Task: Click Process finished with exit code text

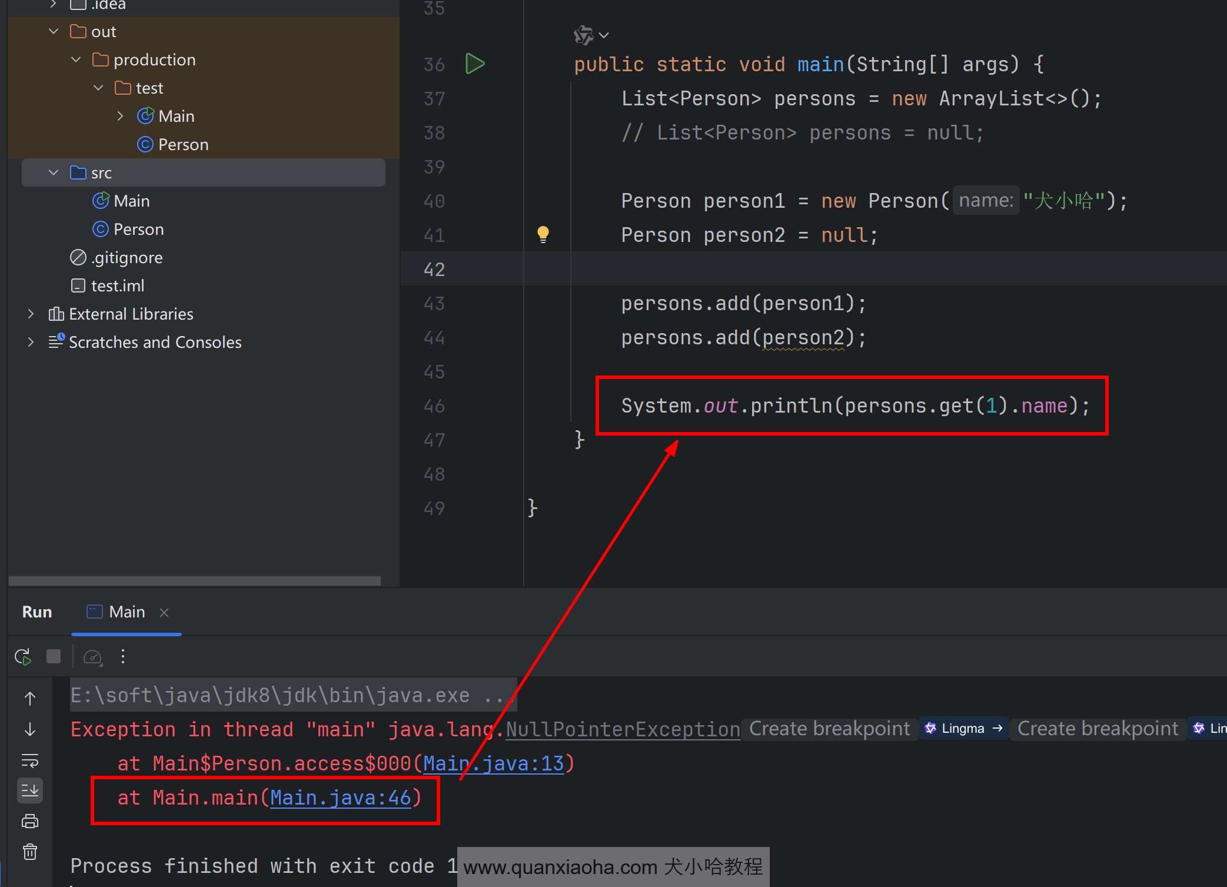Action: tap(264, 866)
